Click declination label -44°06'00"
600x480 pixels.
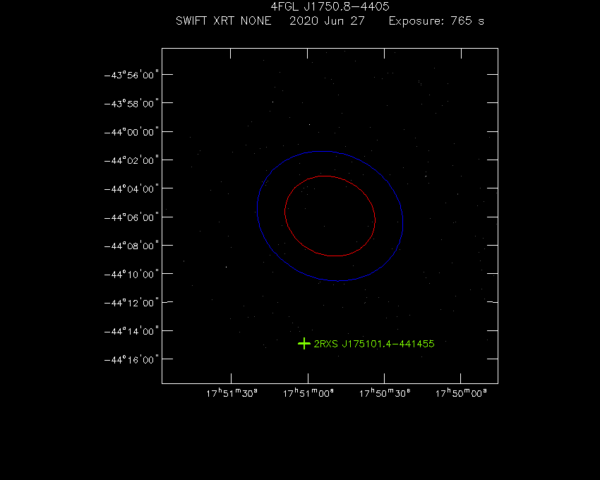[131, 217]
